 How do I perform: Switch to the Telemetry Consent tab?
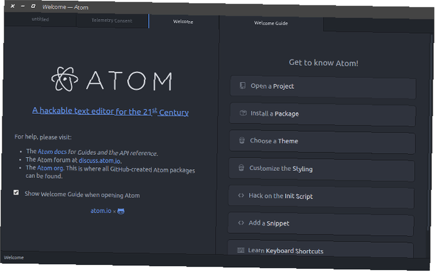click(x=112, y=20)
